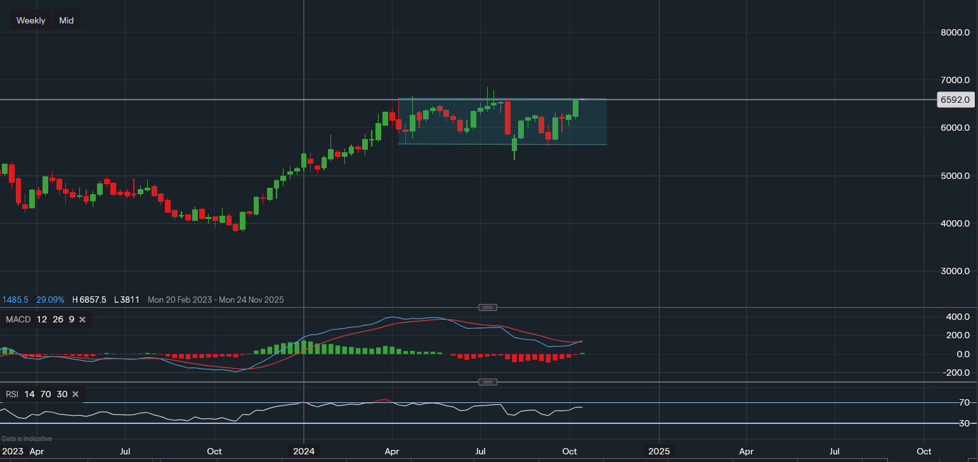
Task: Remove the RSI indicator using its X icon
Action: pos(75,394)
